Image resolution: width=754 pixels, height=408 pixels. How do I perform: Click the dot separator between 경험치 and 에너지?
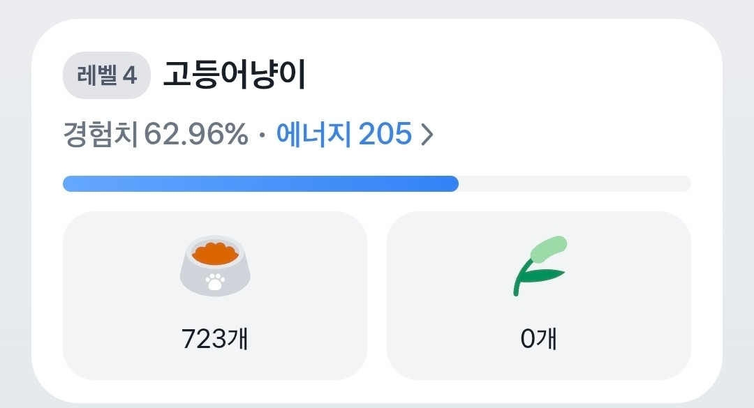coord(262,135)
